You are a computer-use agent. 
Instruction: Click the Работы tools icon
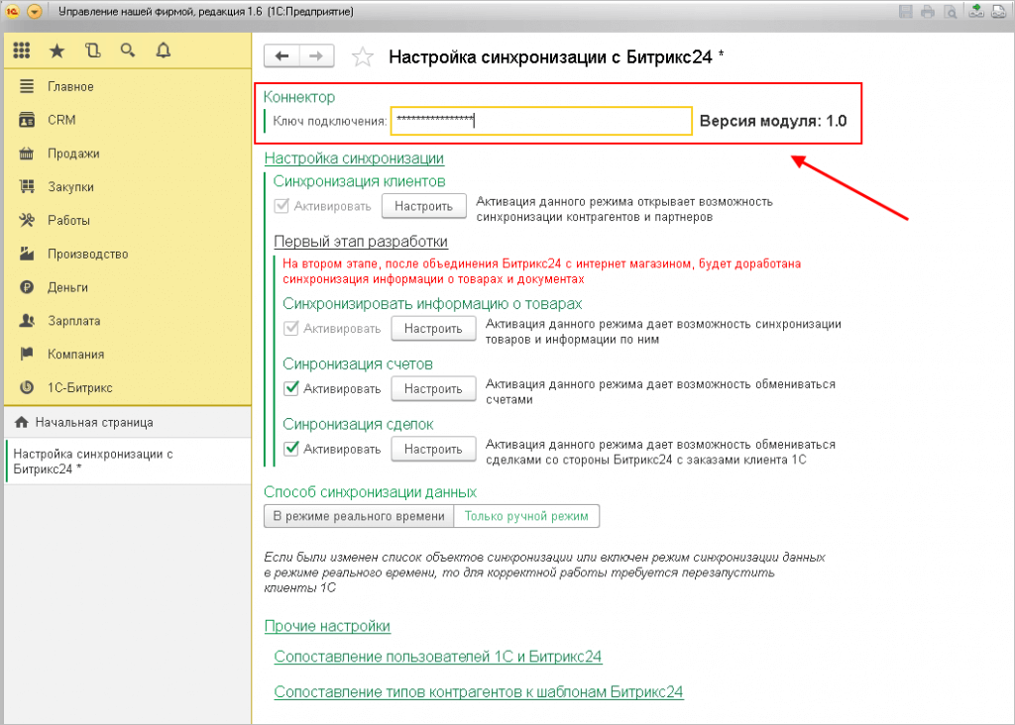[27, 220]
